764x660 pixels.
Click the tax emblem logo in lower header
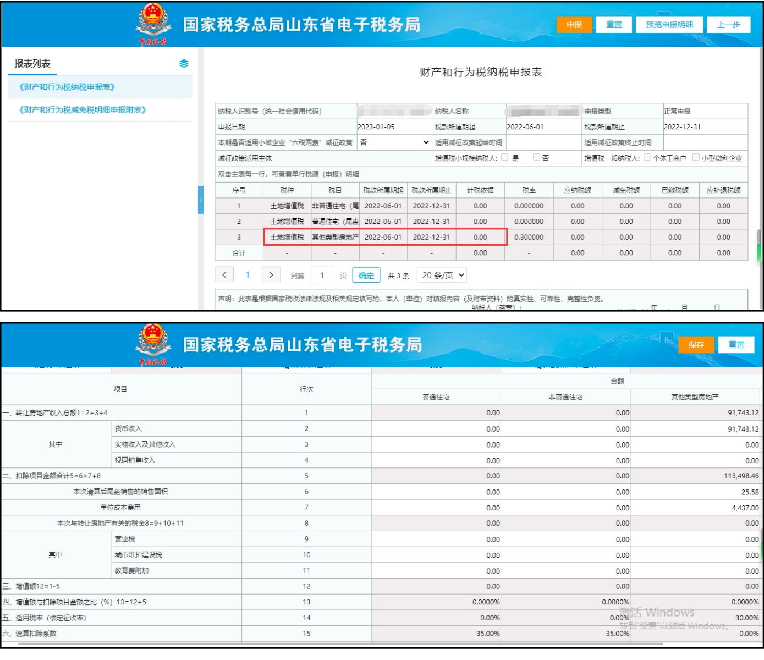(x=152, y=344)
